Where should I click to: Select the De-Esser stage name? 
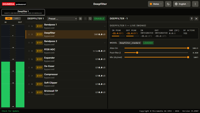[x=49, y=66]
